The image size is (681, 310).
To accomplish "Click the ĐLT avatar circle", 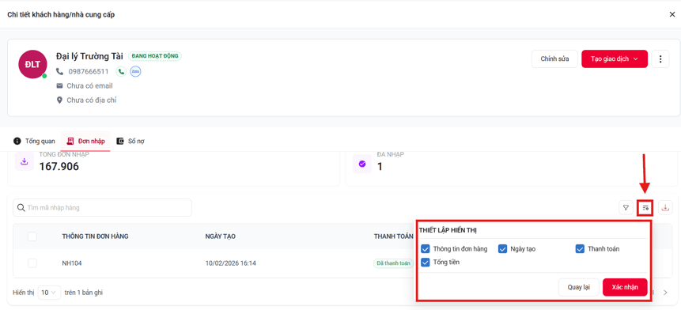I will (32, 64).
